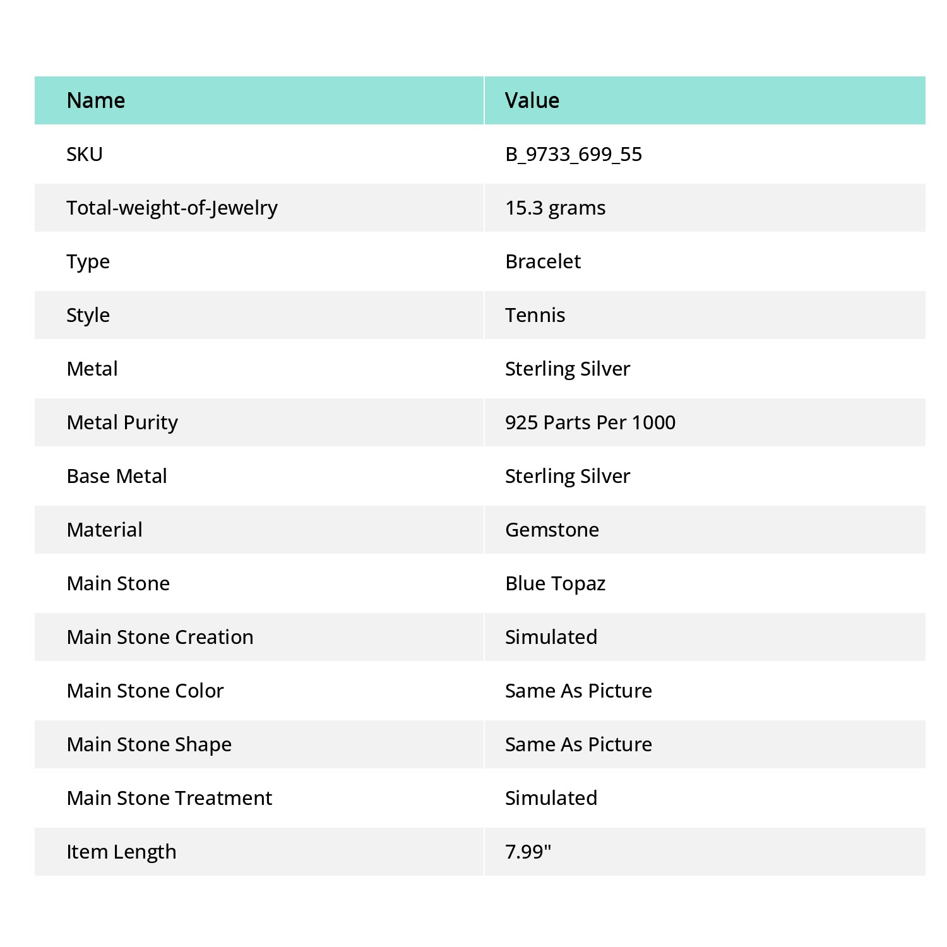This screenshot has width=947, height=947.
Task: Click the Main Stone Color label
Action: 145,691
